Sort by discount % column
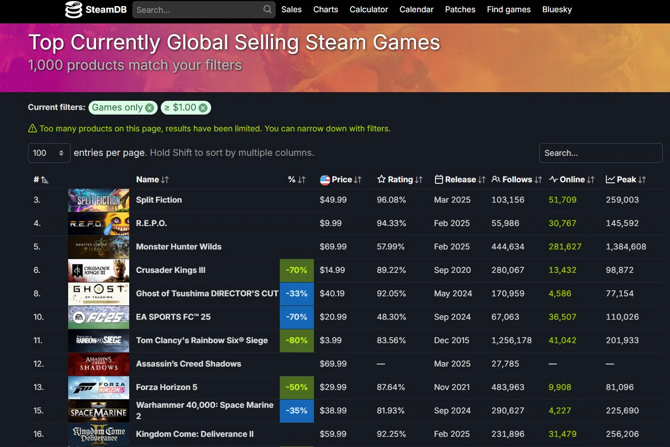 click(x=297, y=180)
